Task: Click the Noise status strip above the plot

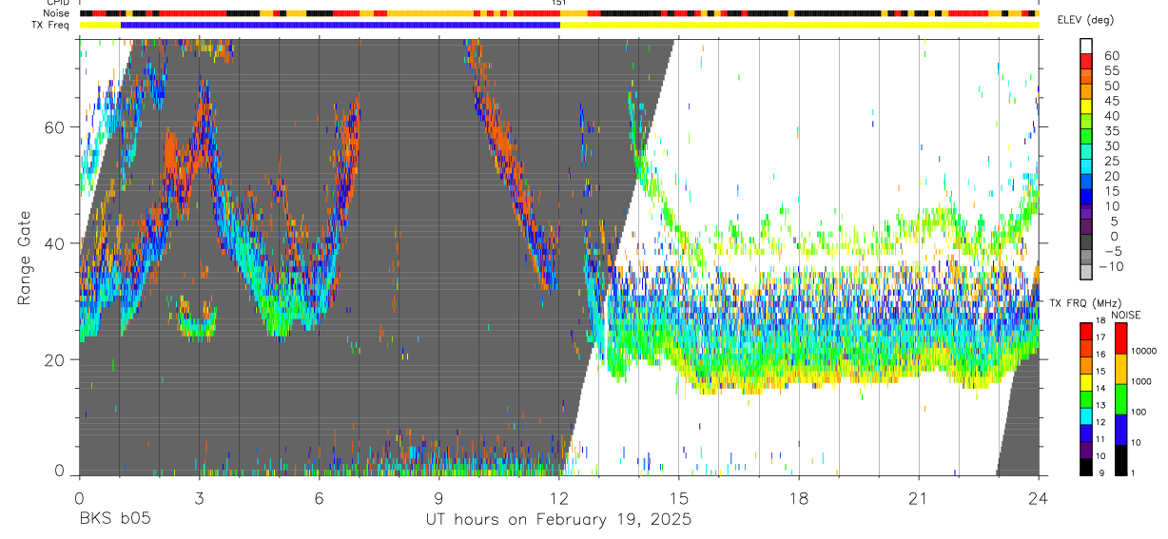Action: click(x=558, y=14)
